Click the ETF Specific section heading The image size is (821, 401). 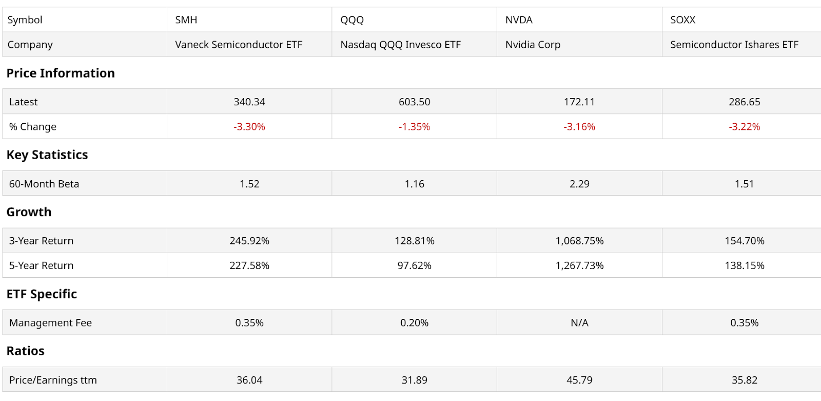[42, 294]
